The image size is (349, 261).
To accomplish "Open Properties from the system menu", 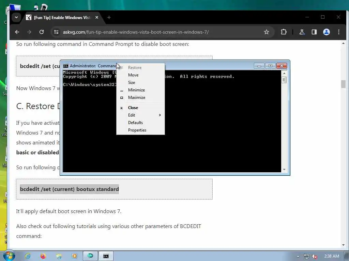I will click(x=141, y=130).
